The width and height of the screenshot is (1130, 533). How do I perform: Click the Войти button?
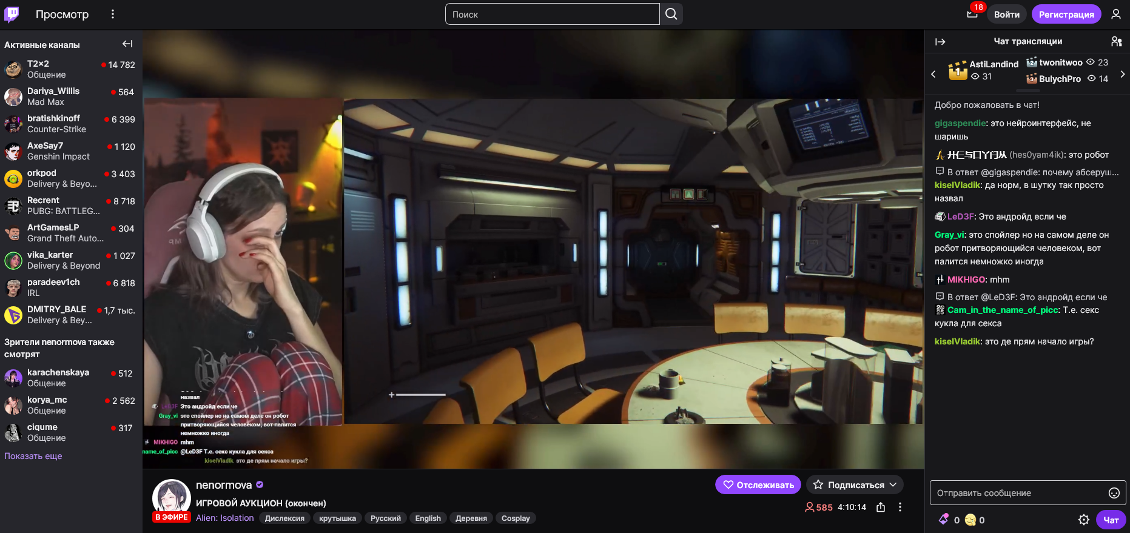[1007, 14]
